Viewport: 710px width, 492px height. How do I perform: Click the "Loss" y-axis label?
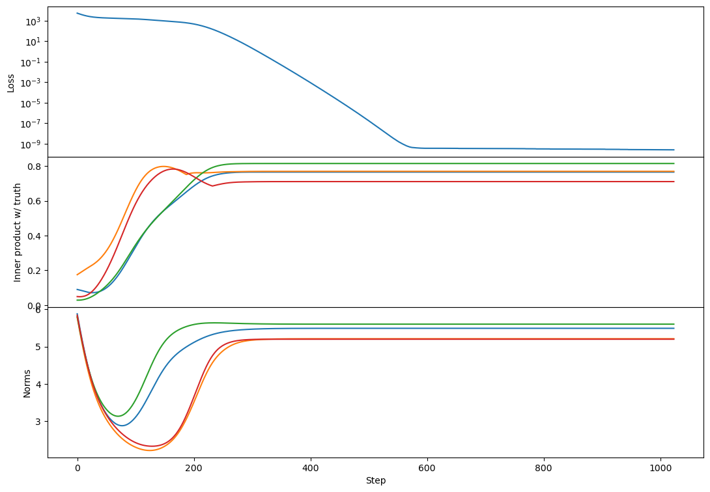tap(11, 82)
